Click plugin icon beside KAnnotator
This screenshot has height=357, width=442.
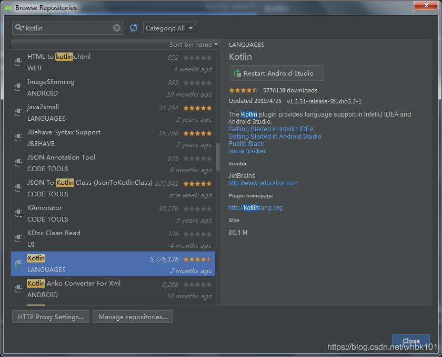[18, 213]
